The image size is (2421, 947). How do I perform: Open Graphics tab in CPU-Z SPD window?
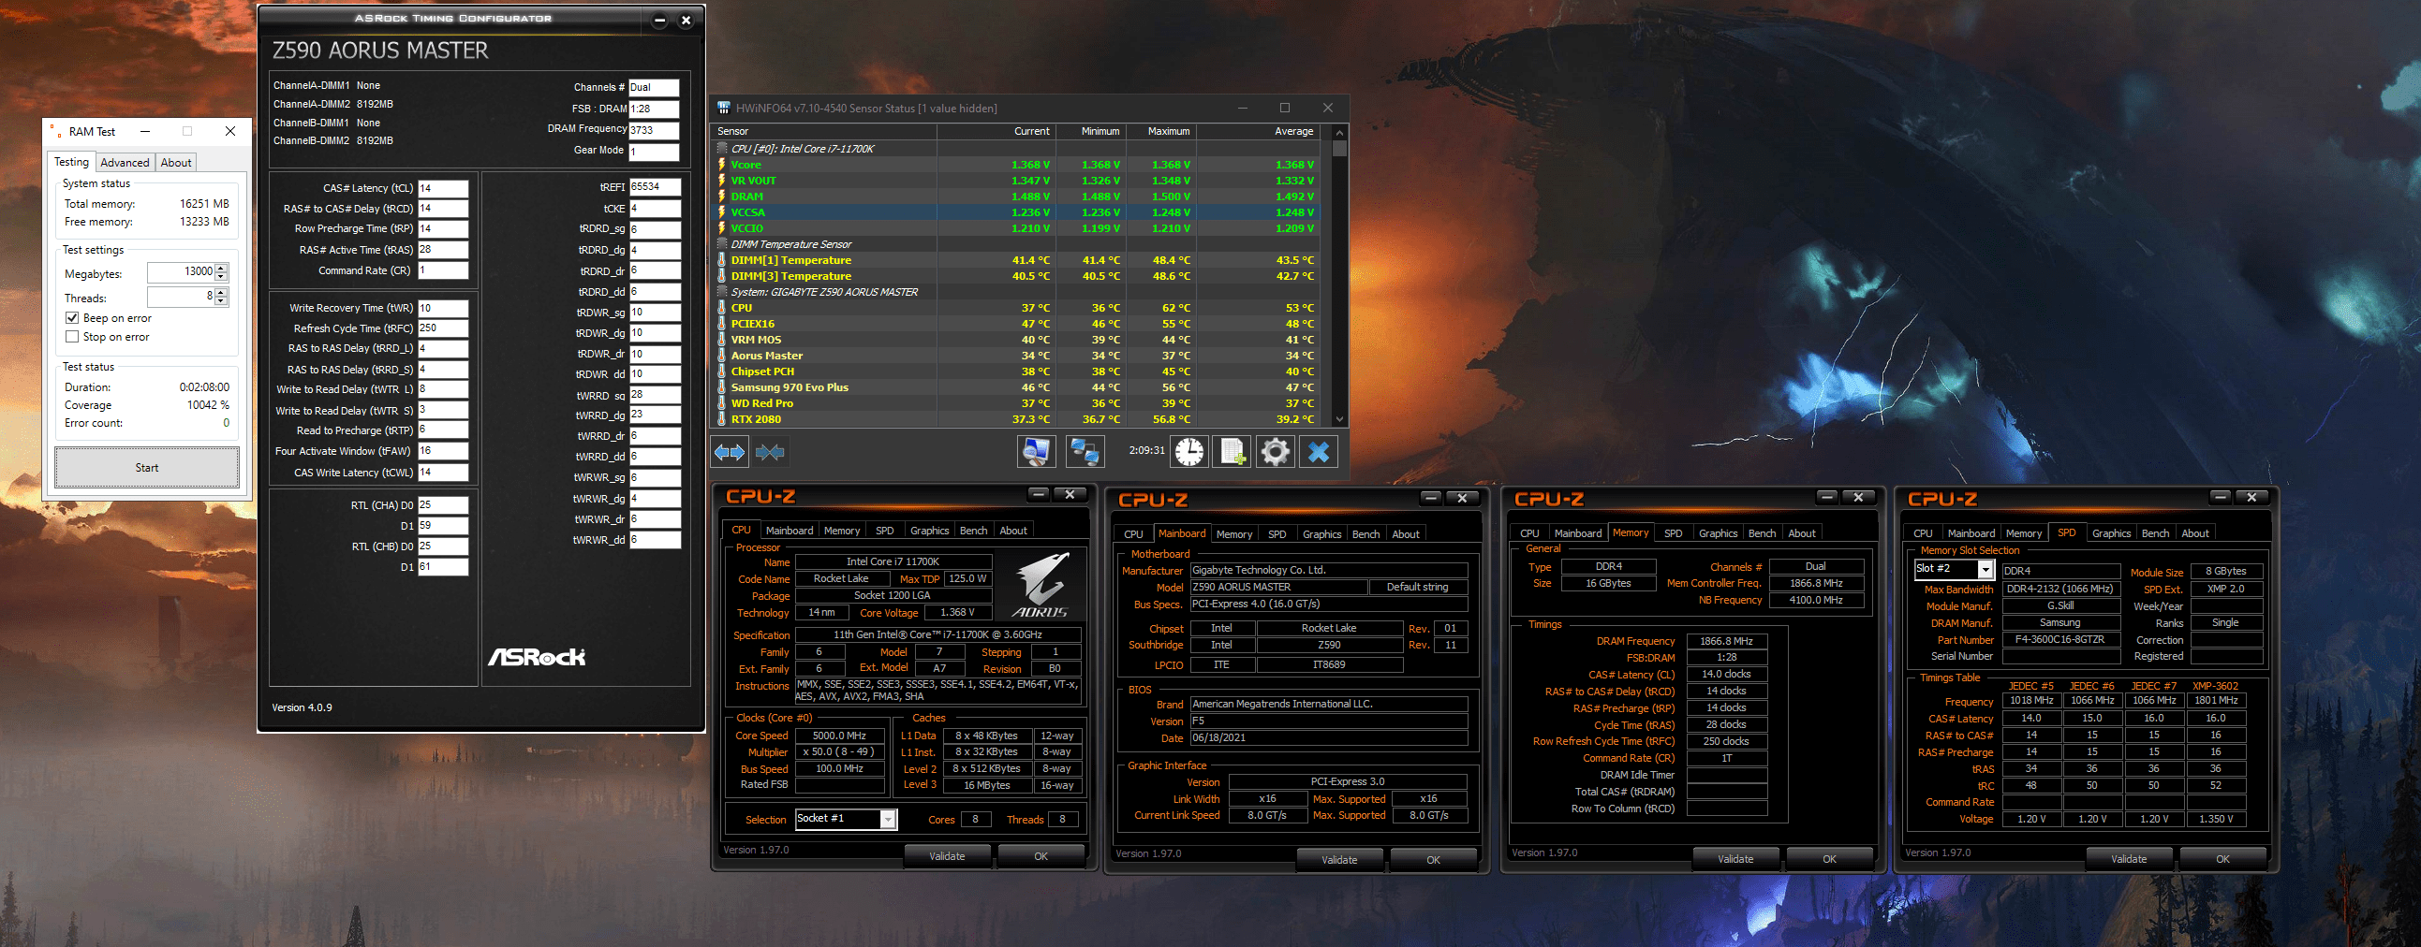tap(2111, 533)
